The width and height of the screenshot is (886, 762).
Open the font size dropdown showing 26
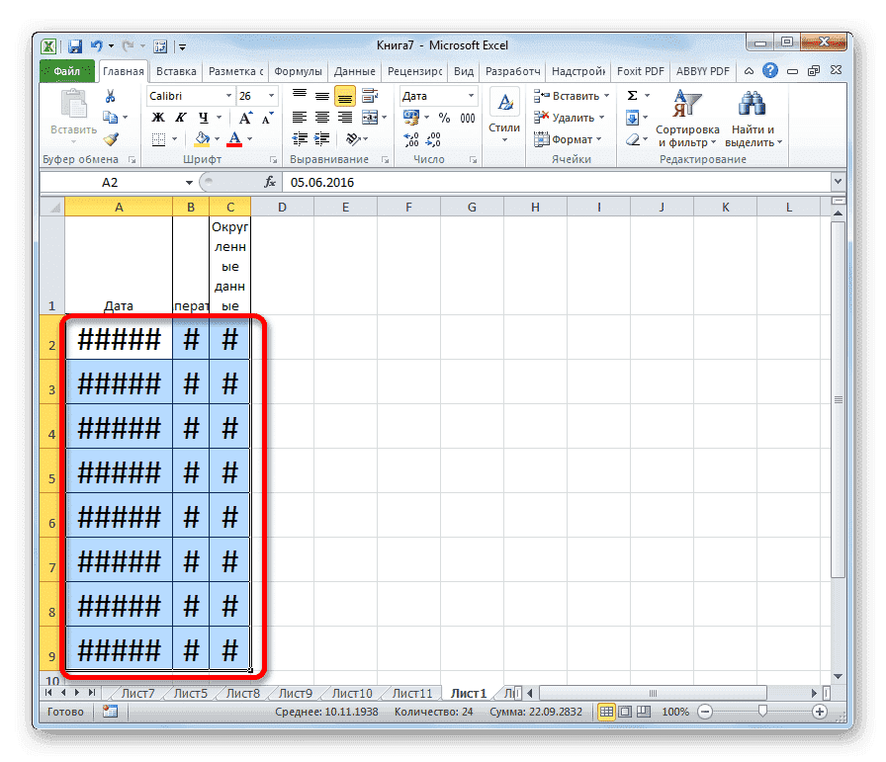click(269, 96)
